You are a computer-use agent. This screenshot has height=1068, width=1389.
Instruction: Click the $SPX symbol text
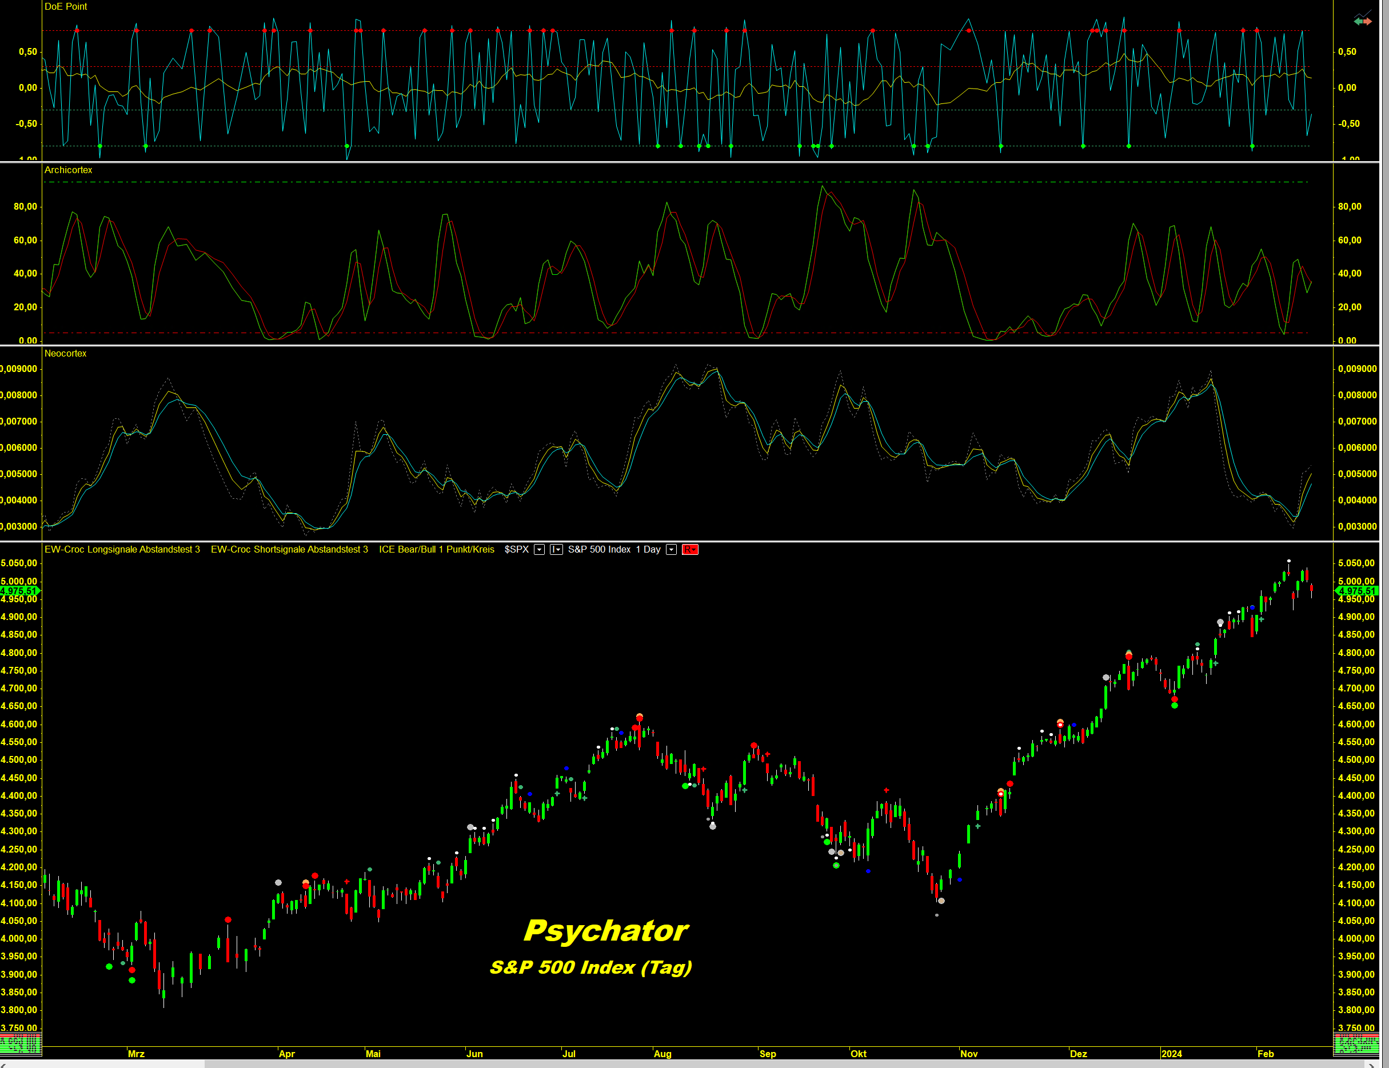[516, 549]
